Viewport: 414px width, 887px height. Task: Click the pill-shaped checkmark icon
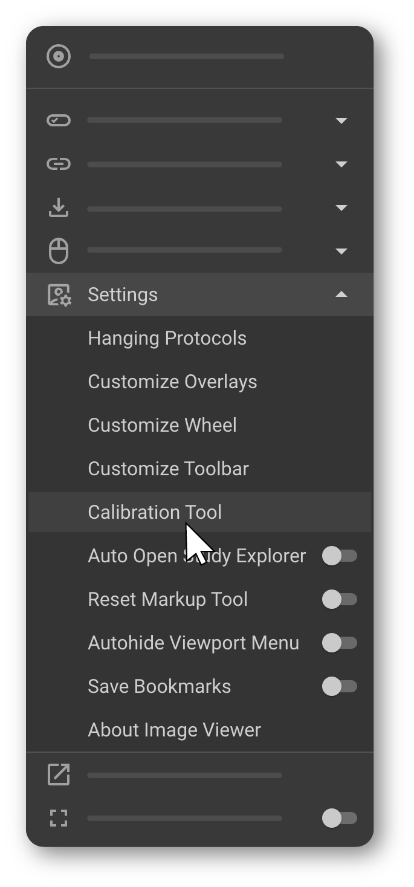59,120
